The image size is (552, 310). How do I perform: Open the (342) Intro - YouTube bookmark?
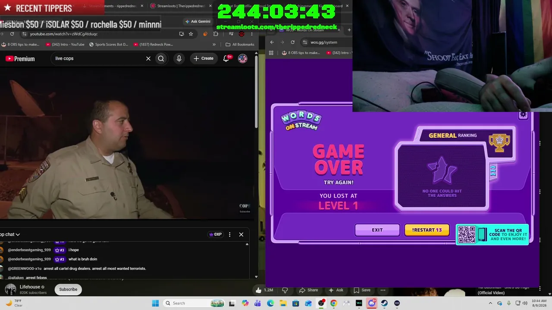pos(65,44)
